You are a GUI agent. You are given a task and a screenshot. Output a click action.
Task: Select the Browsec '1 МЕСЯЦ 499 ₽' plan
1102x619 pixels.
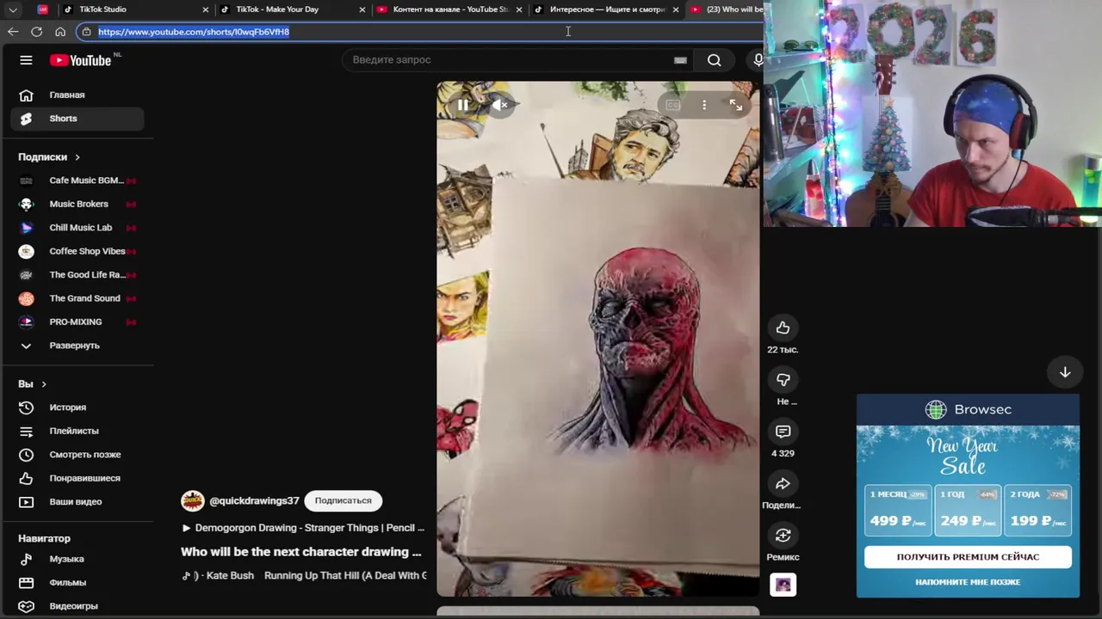point(897,510)
